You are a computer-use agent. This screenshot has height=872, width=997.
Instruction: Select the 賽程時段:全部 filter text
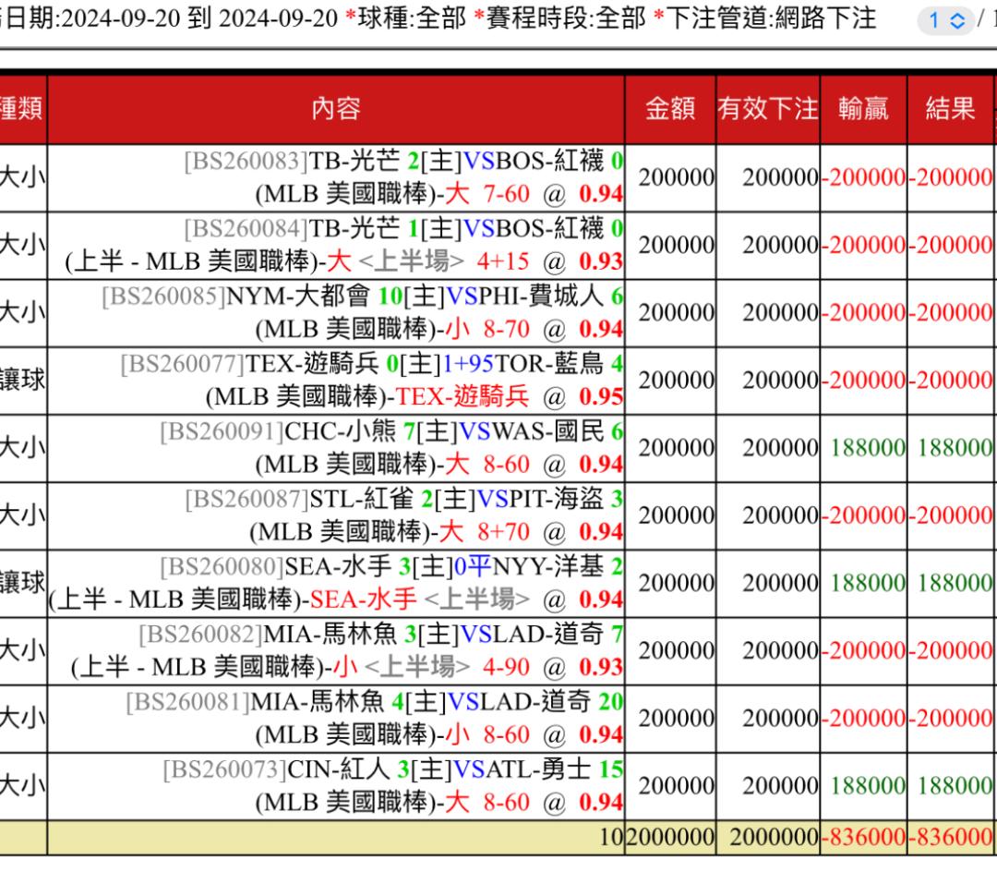pos(566,18)
